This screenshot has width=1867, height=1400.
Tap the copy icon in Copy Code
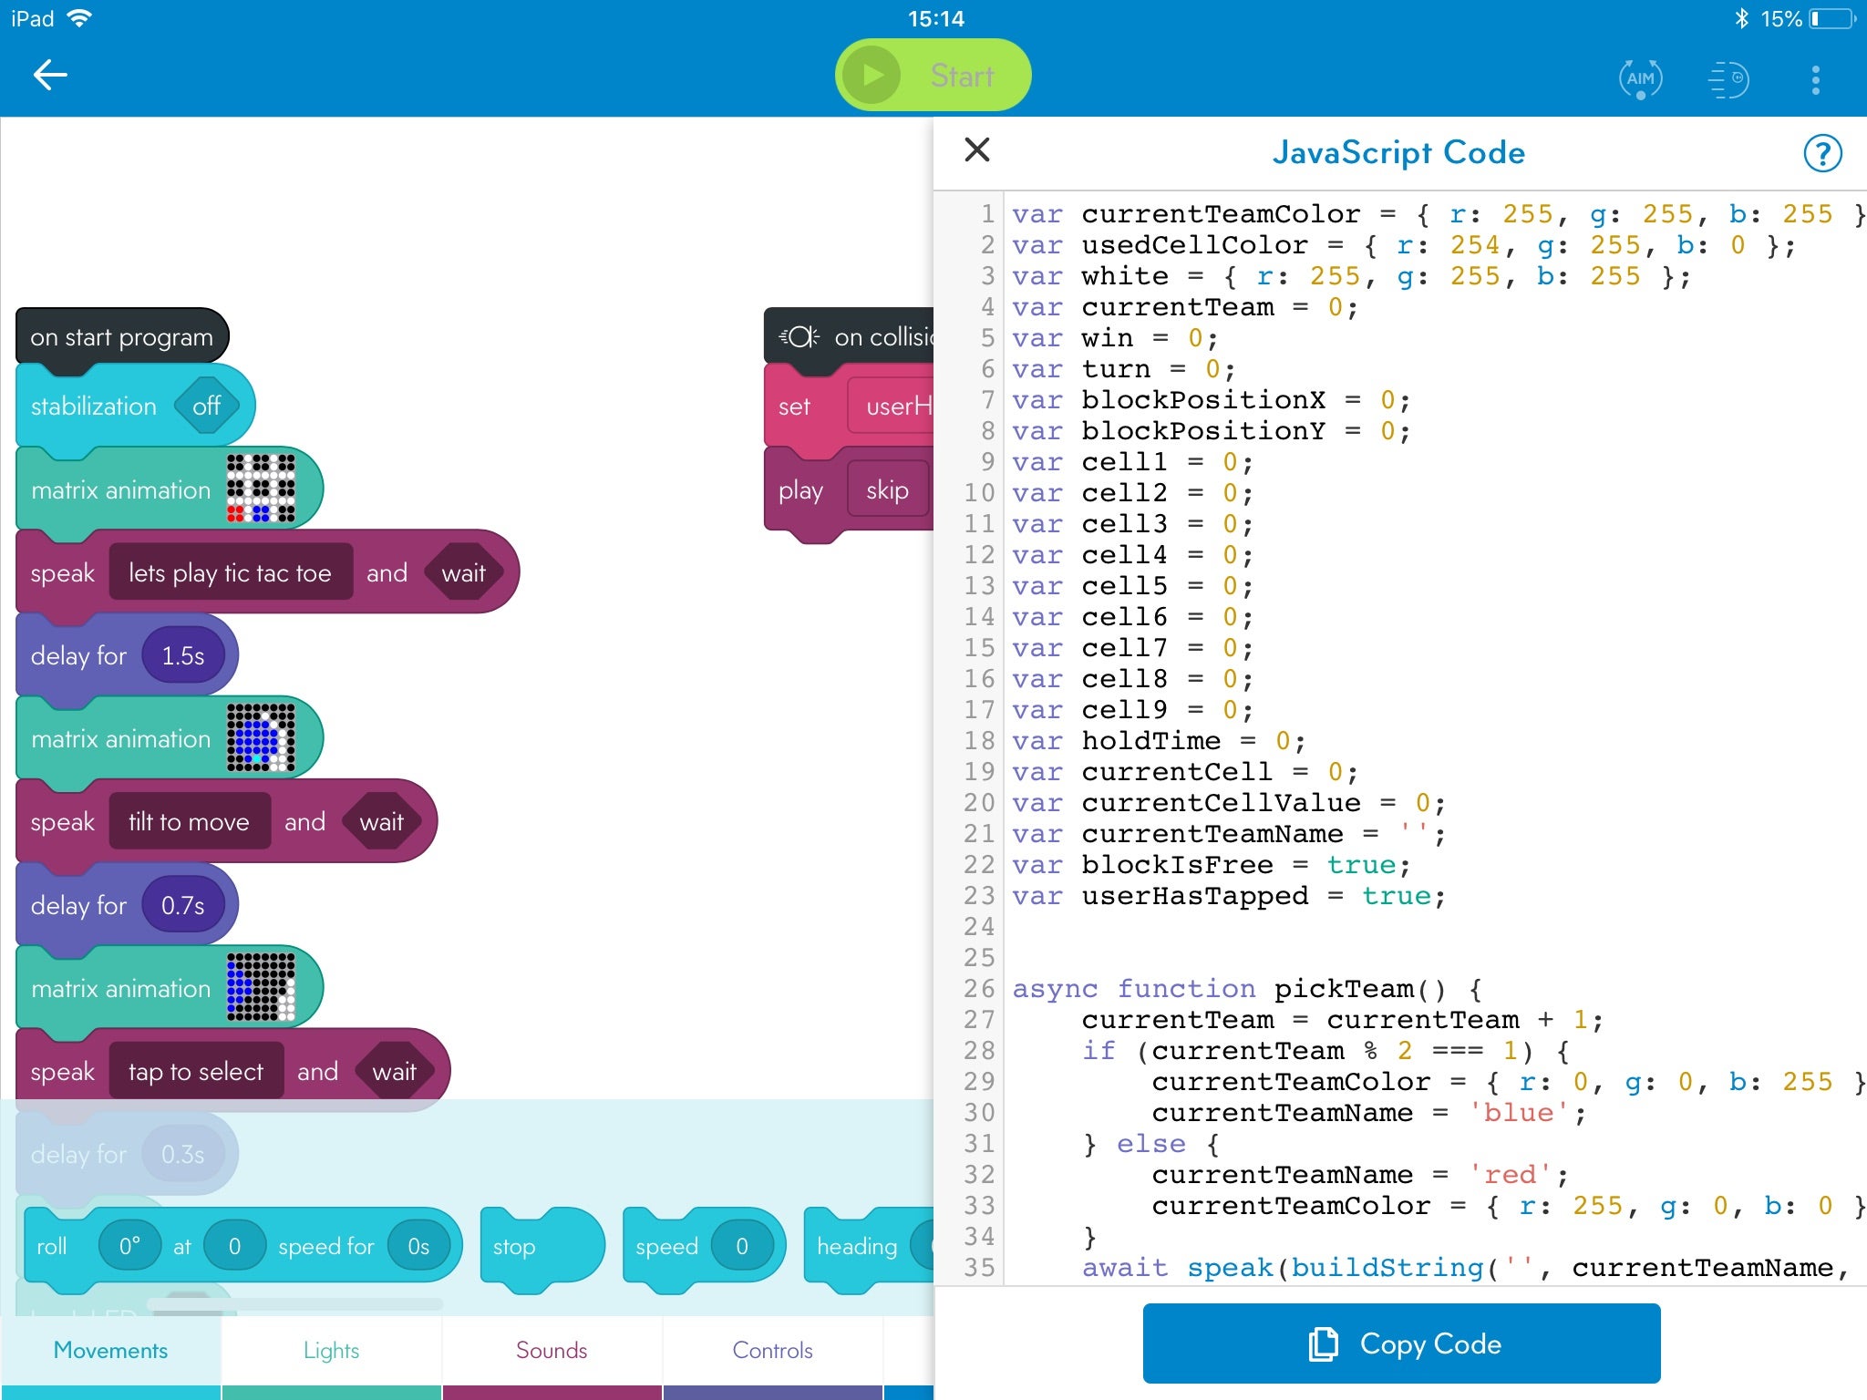[x=1323, y=1344]
